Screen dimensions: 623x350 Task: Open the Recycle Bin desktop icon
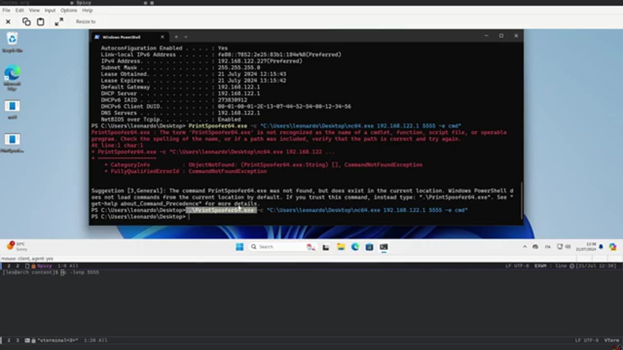tap(12, 42)
